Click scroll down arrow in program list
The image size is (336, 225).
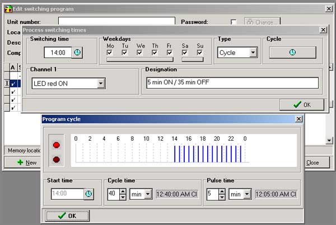click(x=329, y=140)
